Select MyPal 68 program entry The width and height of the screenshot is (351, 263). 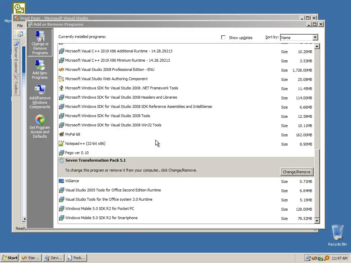[x=186, y=134]
